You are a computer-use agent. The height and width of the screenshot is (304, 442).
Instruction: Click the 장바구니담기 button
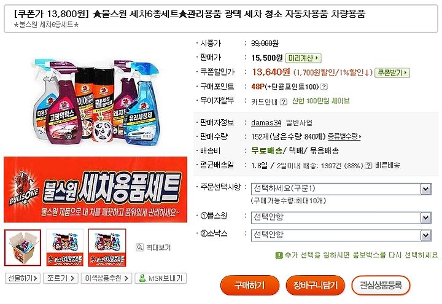pyautogui.click(x=316, y=286)
